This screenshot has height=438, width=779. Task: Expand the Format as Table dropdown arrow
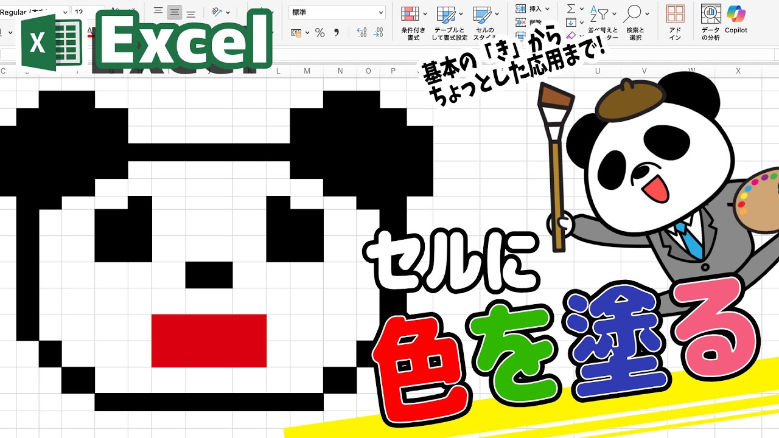(461, 13)
